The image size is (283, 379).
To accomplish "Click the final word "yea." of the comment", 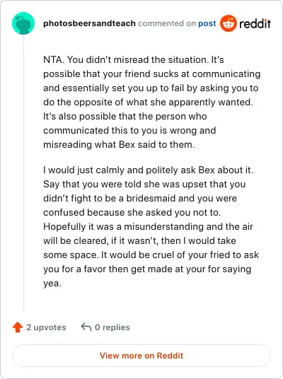I will [52, 284].
